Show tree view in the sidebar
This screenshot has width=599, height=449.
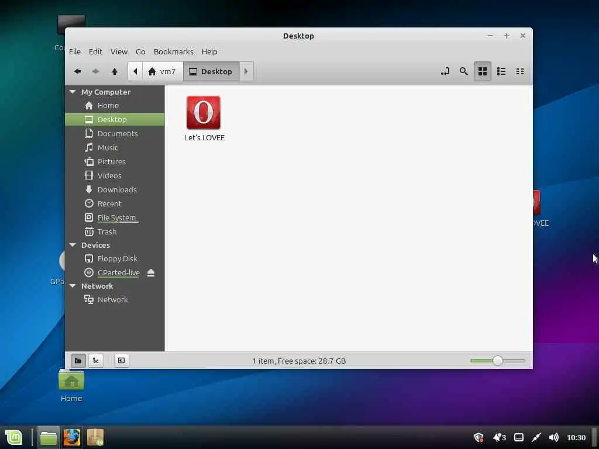(x=96, y=360)
